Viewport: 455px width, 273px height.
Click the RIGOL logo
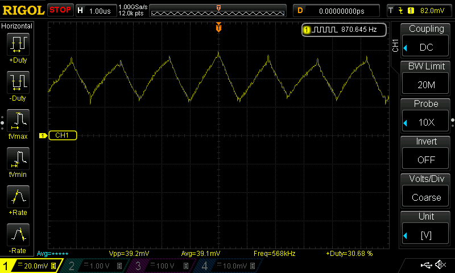pyautogui.click(x=23, y=10)
